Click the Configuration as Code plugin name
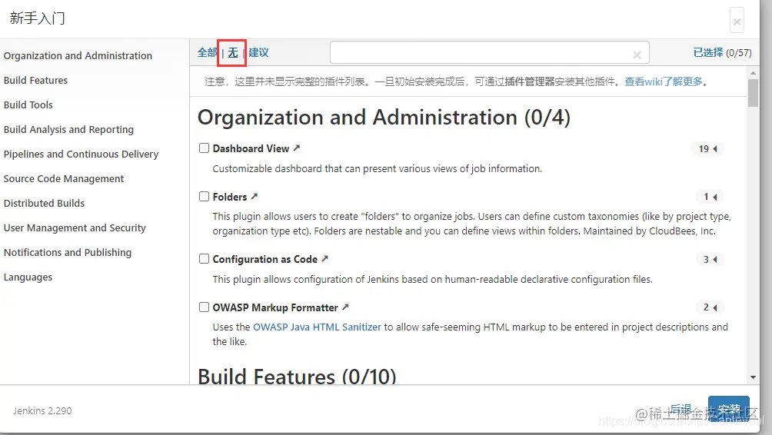This screenshot has height=435, width=772. coord(265,259)
